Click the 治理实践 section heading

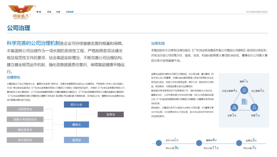point(158,43)
